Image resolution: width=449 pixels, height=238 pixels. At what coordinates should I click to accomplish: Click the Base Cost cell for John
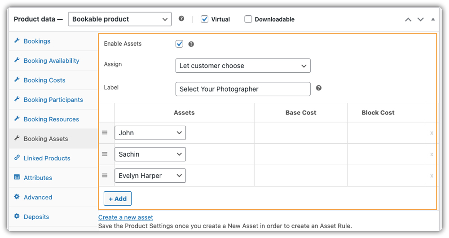click(301, 133)
